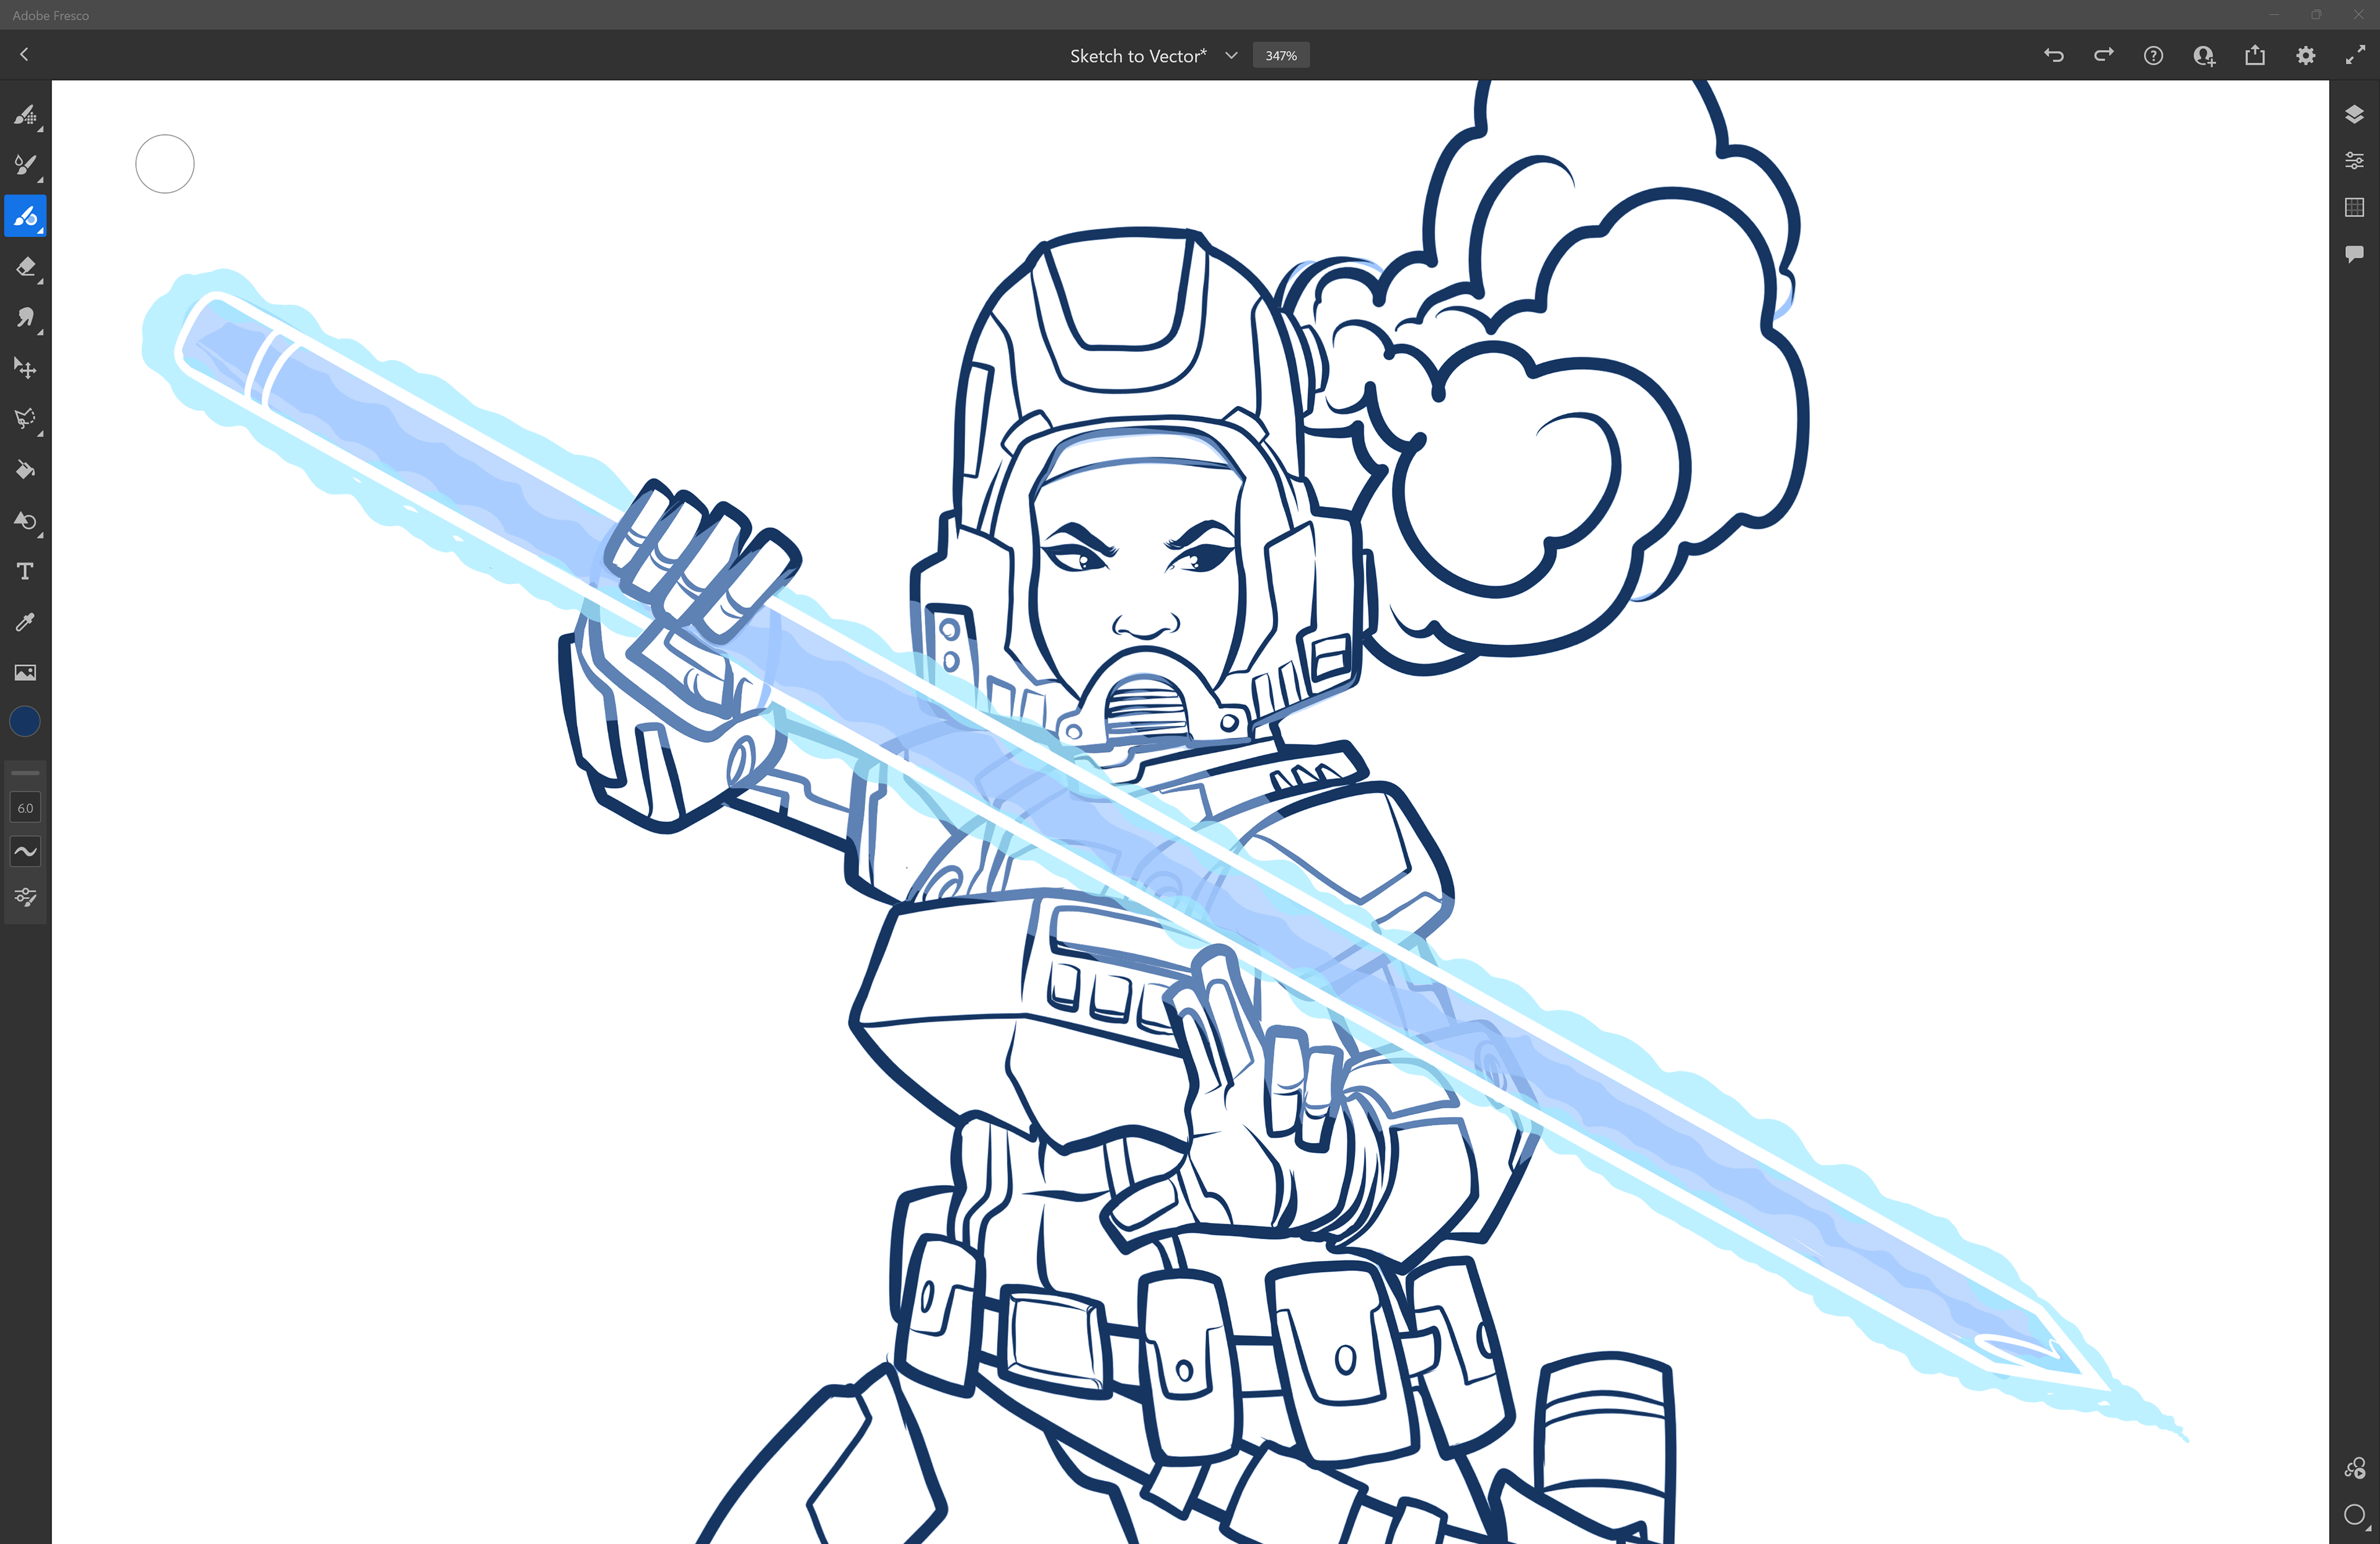Redo the last action

2103,56
